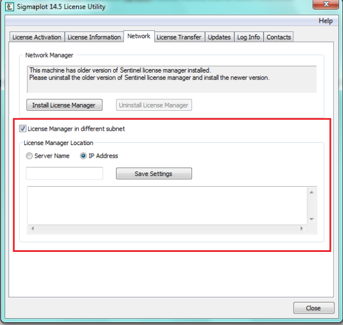This screenshot has height=325, width=343.
Task: Click the scroll up arrow in list box
Action: pyautogui.click(x=312, y=192)
